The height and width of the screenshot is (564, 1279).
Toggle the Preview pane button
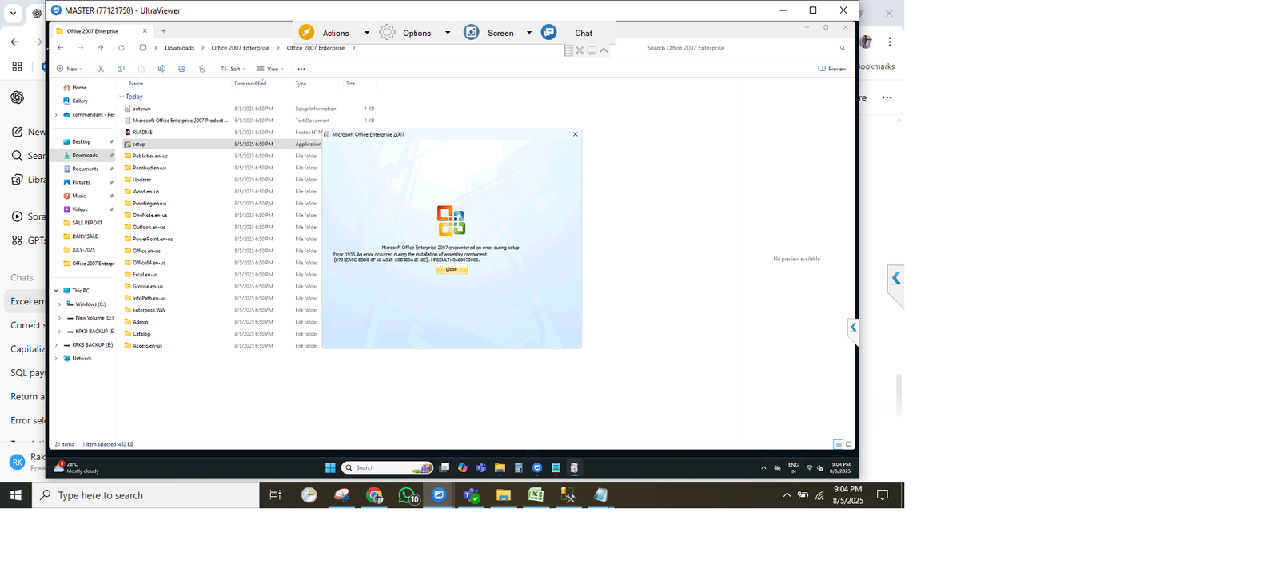pyautogui.click(x=832, y=69)
